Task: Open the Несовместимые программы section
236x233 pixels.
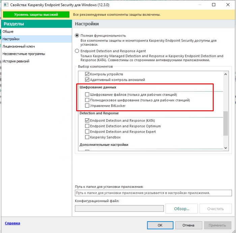Action: 36,54
